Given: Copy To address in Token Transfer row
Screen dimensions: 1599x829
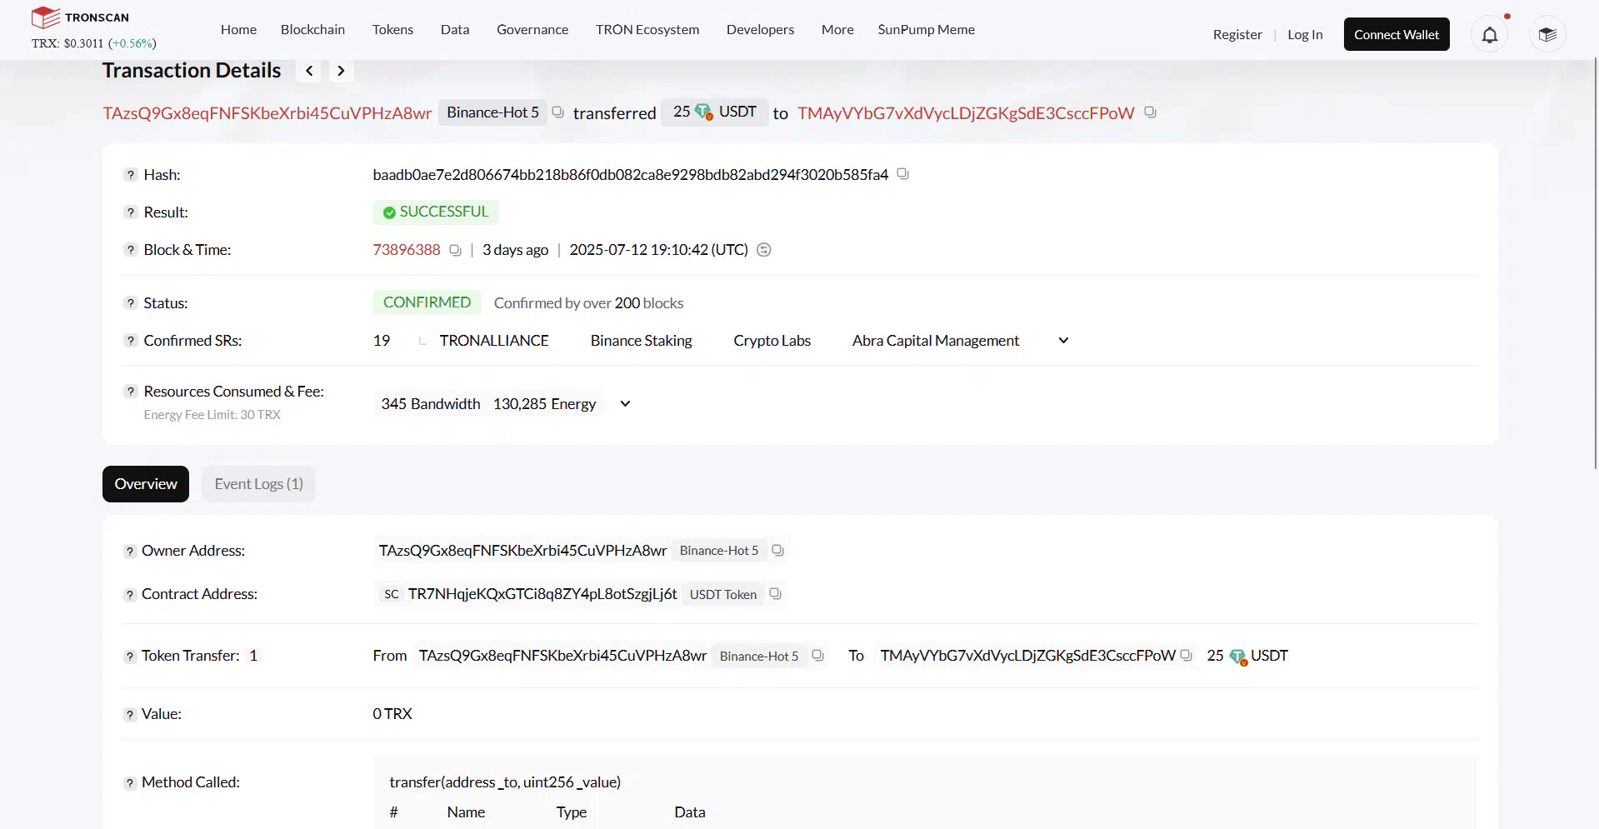Looking at the screenshot, I should click(x=1186, y=656).
